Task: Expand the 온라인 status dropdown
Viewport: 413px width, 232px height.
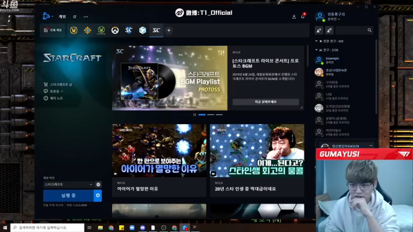Action: pos(333,19)
